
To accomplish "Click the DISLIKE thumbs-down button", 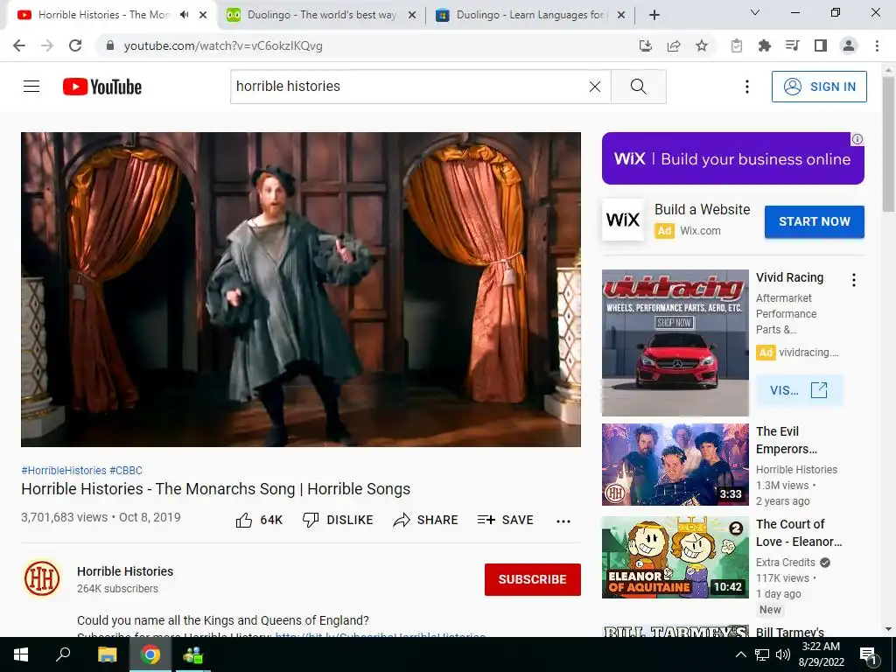I will [338, 520].
